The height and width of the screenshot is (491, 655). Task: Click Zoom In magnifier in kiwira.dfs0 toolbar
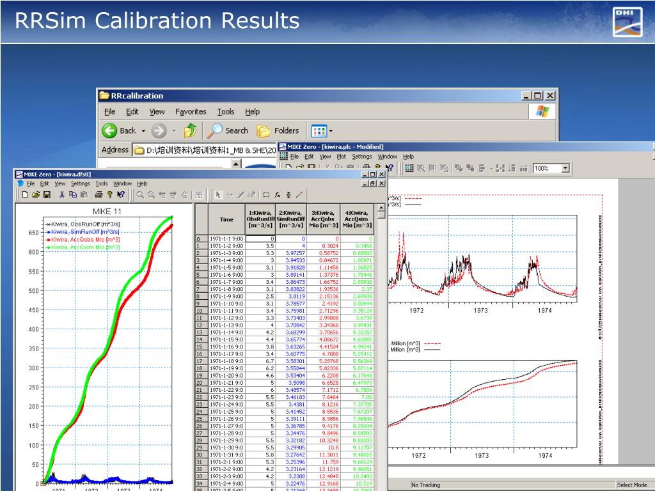[x=140, y=194]
